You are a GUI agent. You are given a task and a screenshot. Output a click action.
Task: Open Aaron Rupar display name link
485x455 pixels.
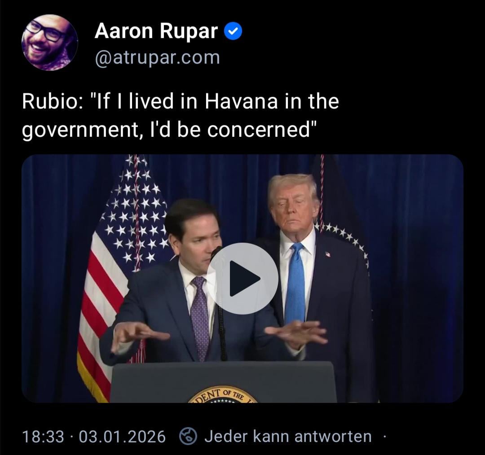156,31
